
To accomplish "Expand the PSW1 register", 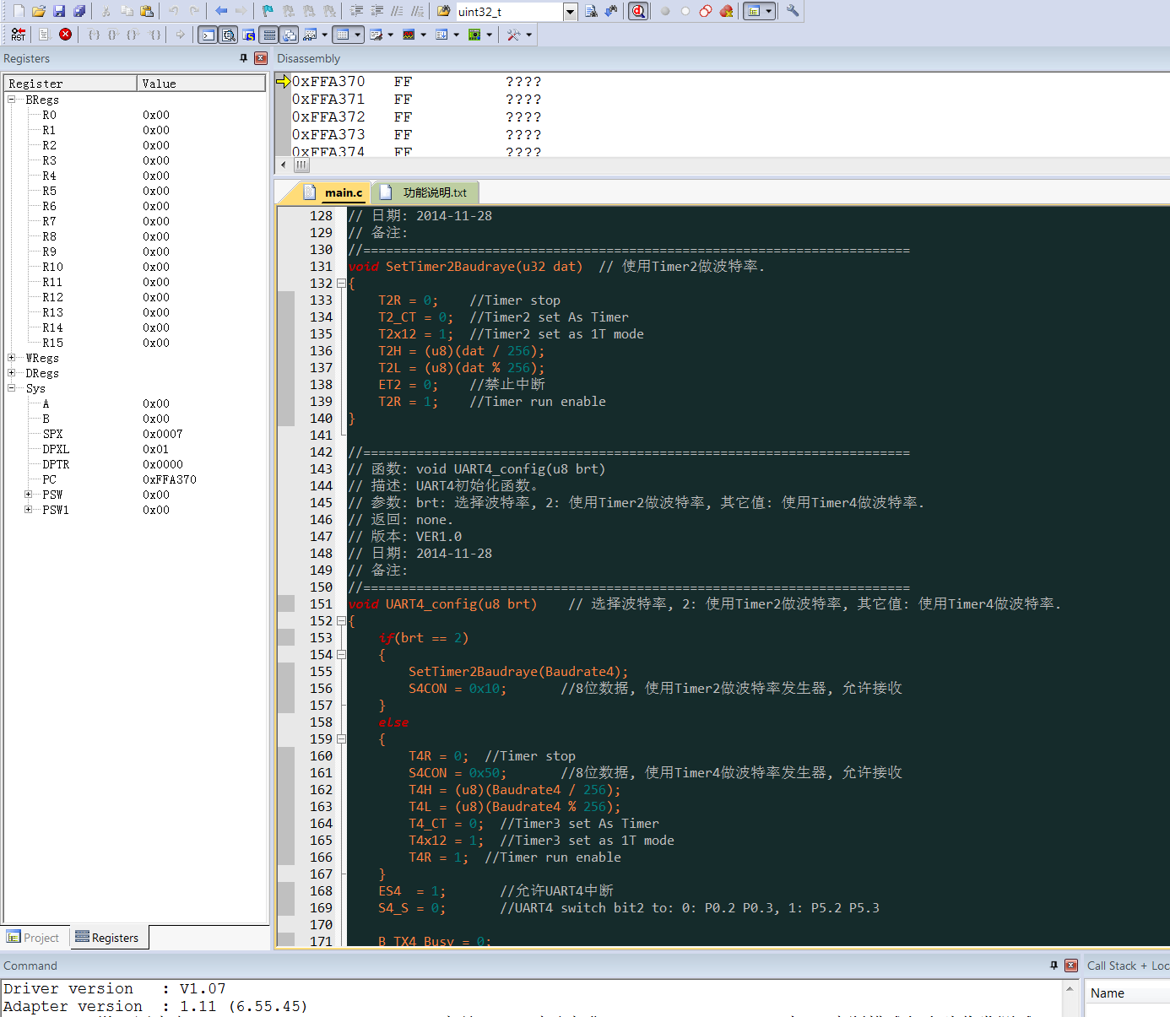I will [29, 510].
